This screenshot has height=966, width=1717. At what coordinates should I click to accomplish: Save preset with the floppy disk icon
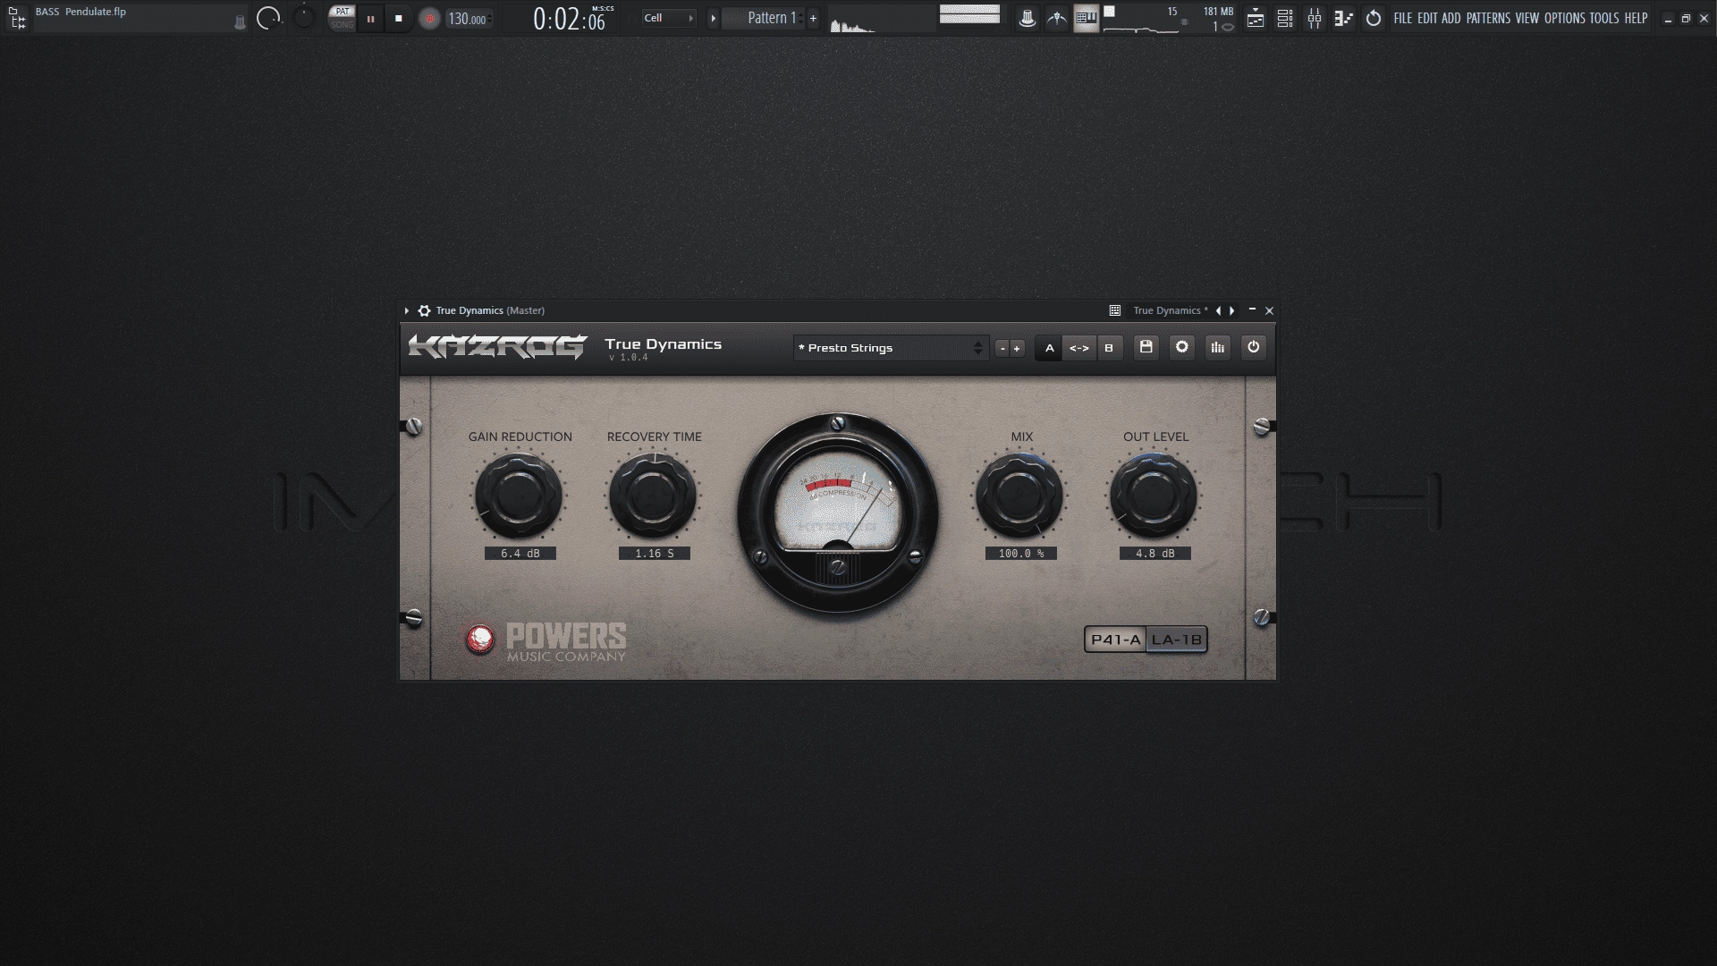pyautogui.click(x=1146, y=348)
